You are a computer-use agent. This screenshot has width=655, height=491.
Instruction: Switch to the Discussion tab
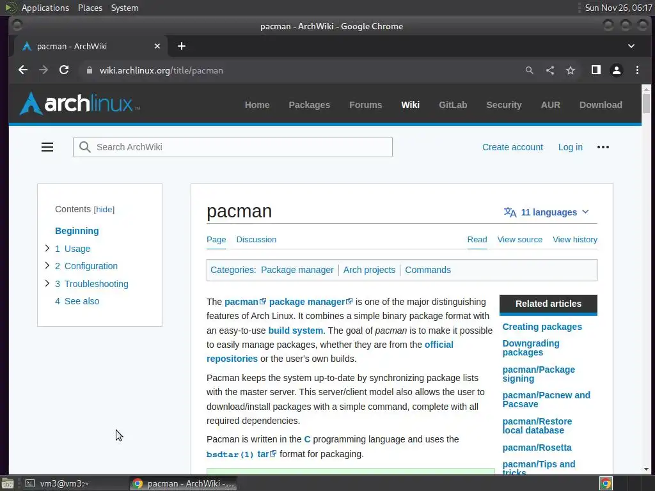pyautogui.click(x=256, y=240)
